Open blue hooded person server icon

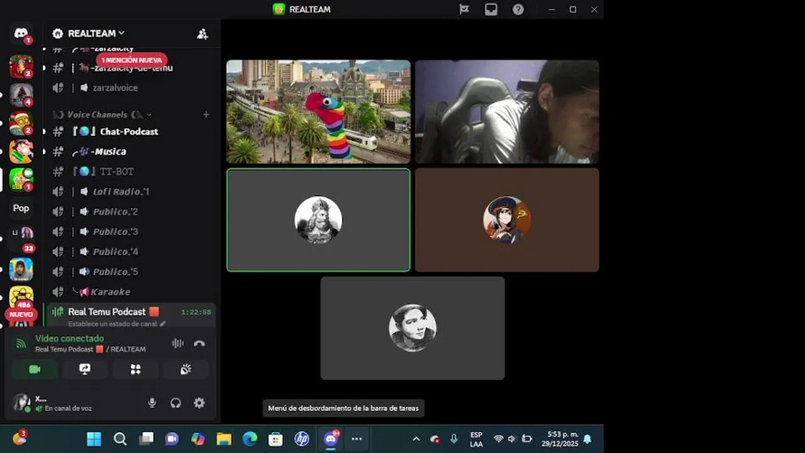[x=21, y=269]
